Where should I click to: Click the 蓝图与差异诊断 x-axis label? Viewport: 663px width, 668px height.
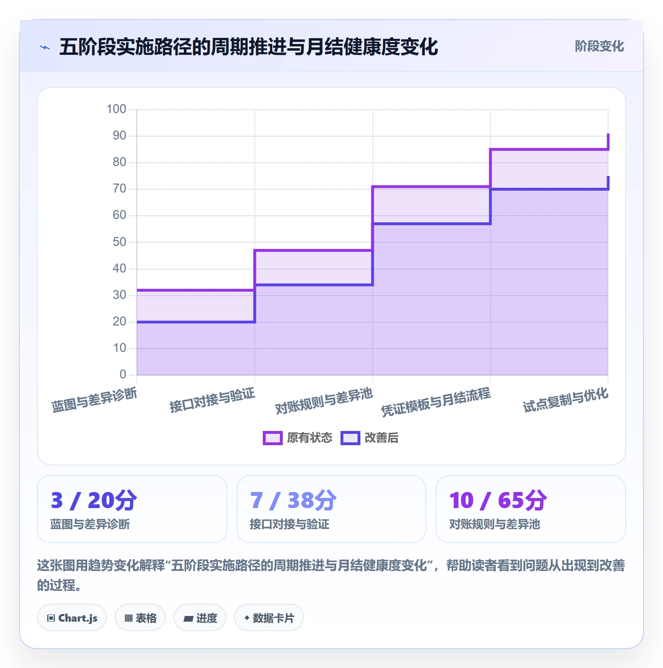(x=94, y=400)
